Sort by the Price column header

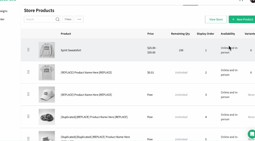click(150, 34)
